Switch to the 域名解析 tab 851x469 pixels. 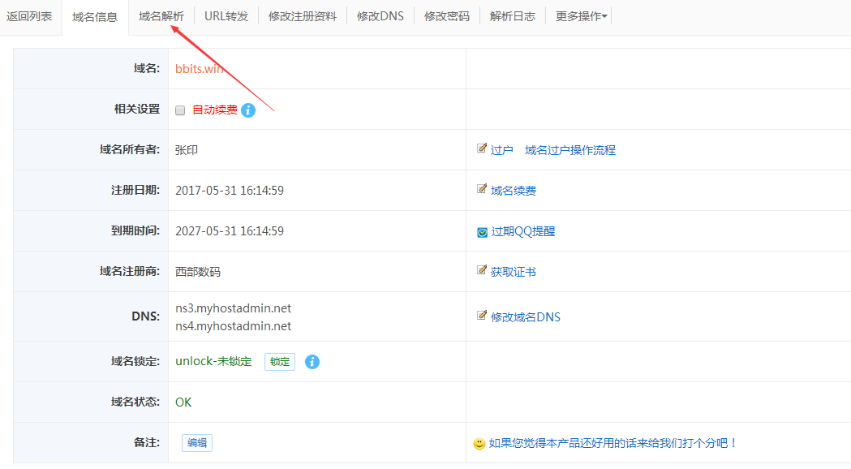click(x=161, y=16)
